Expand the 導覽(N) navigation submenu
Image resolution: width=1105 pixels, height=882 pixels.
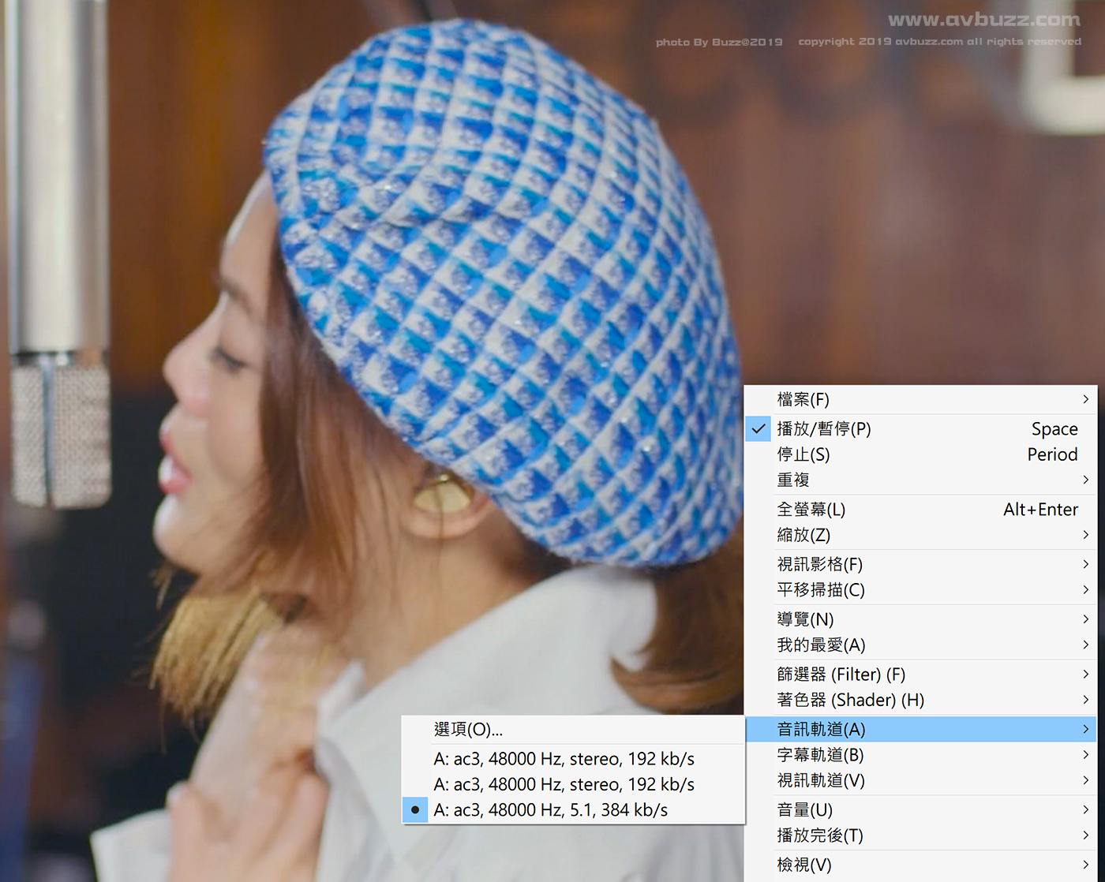click(805, 619)
